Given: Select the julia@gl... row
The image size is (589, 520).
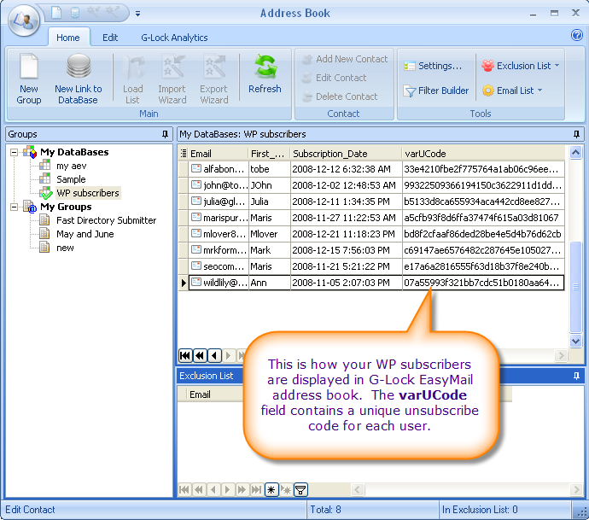Looking at the screenshot, I should tap(371, 202).
